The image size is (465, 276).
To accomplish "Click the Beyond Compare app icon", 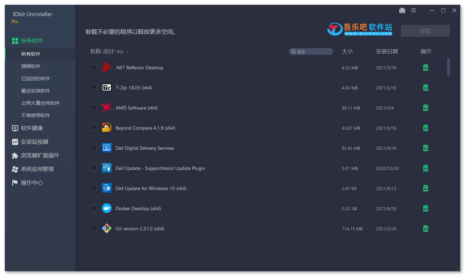I will [107, 128].
